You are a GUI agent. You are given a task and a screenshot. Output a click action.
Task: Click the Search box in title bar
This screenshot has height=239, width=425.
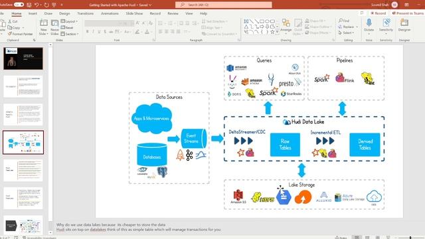tap(224, 5)
